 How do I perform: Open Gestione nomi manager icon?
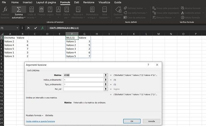pos(118,10)
